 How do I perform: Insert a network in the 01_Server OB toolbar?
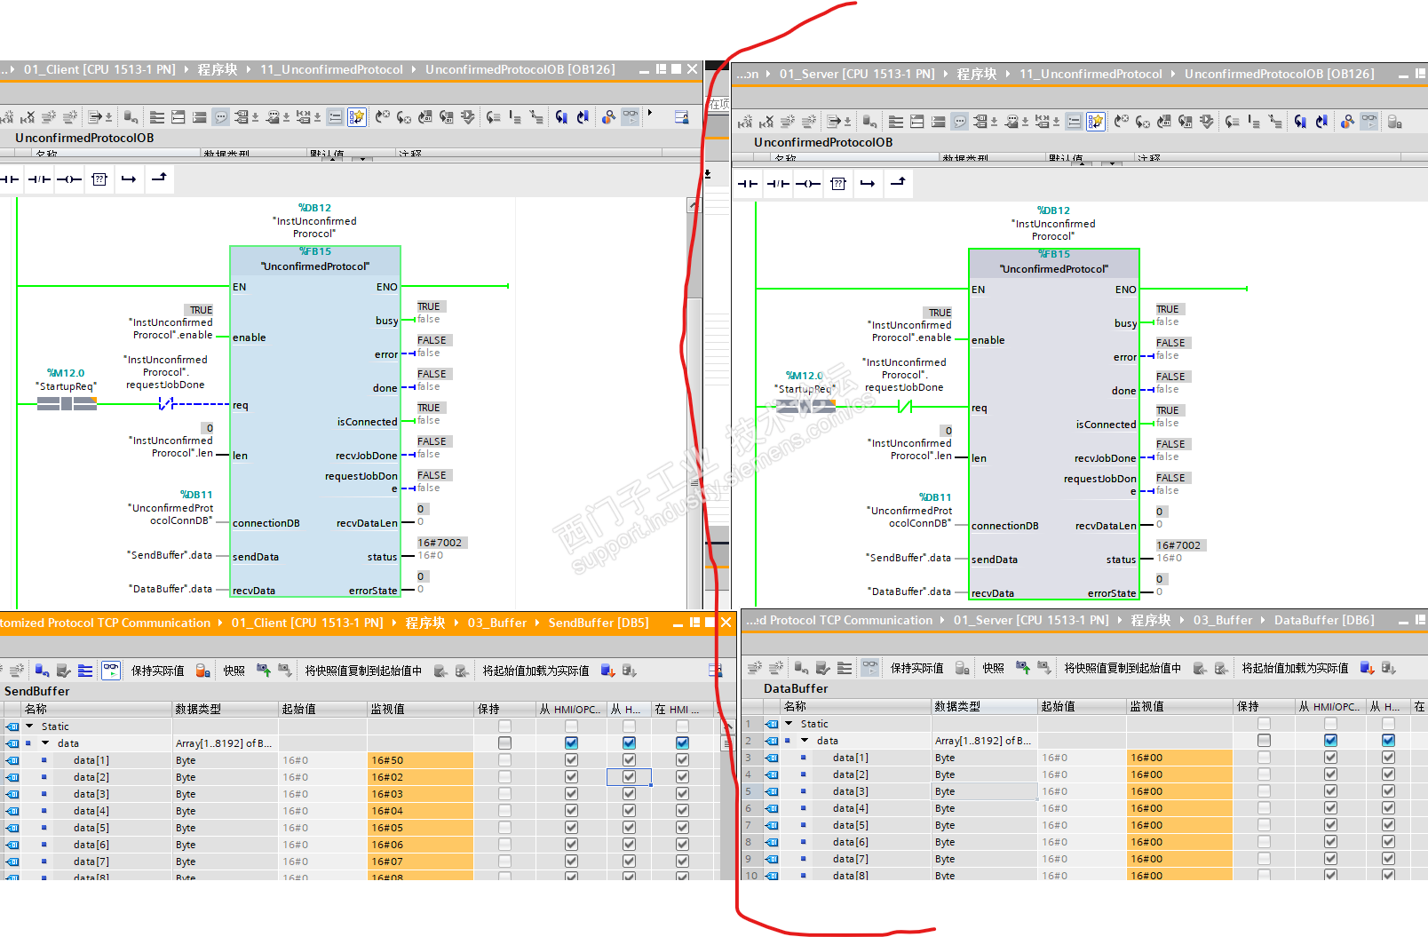click(745, 122)
